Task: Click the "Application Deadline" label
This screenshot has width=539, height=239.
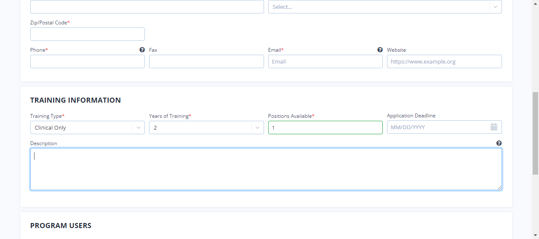Action: click(411, 115)
